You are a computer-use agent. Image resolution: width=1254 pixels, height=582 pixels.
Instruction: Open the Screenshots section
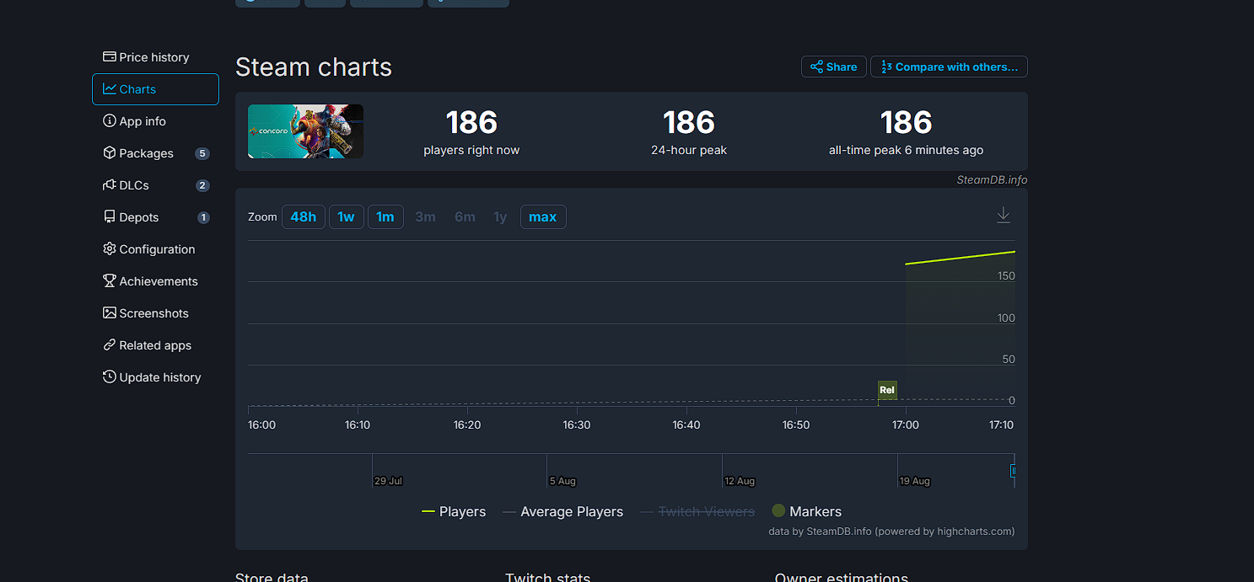pyautogui.click(x=155, y=313)
